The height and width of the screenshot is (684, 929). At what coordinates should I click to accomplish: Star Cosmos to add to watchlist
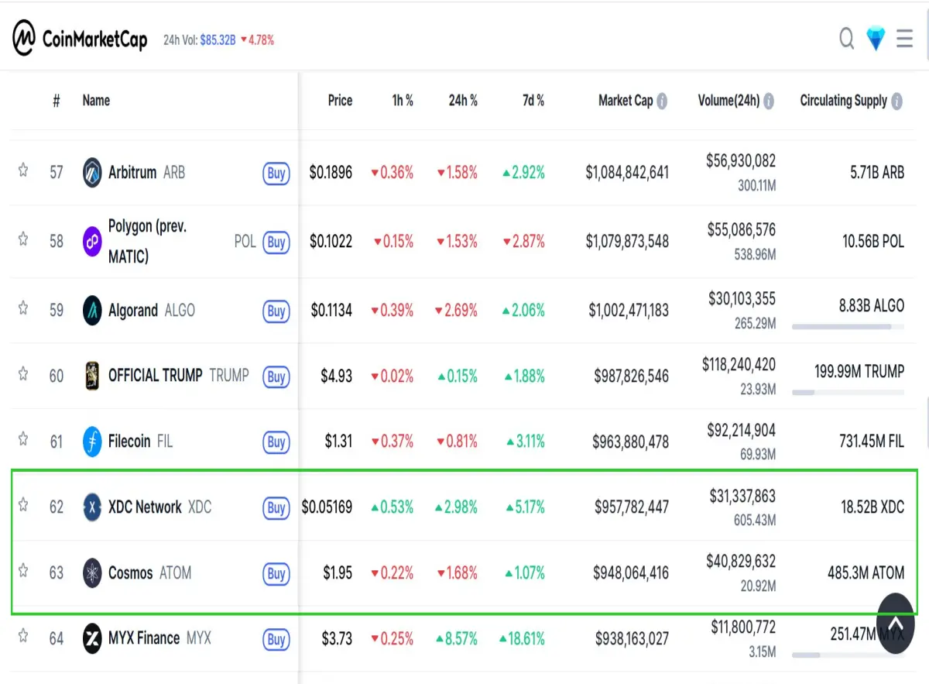coord(23,571)
